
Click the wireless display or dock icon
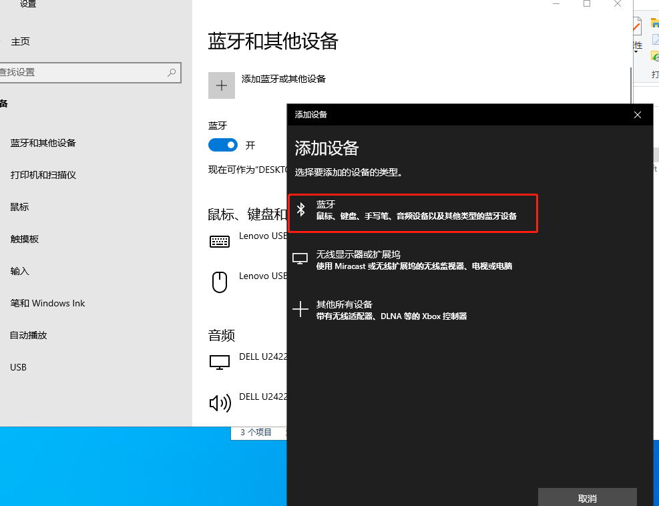click(x=300, y=259)
